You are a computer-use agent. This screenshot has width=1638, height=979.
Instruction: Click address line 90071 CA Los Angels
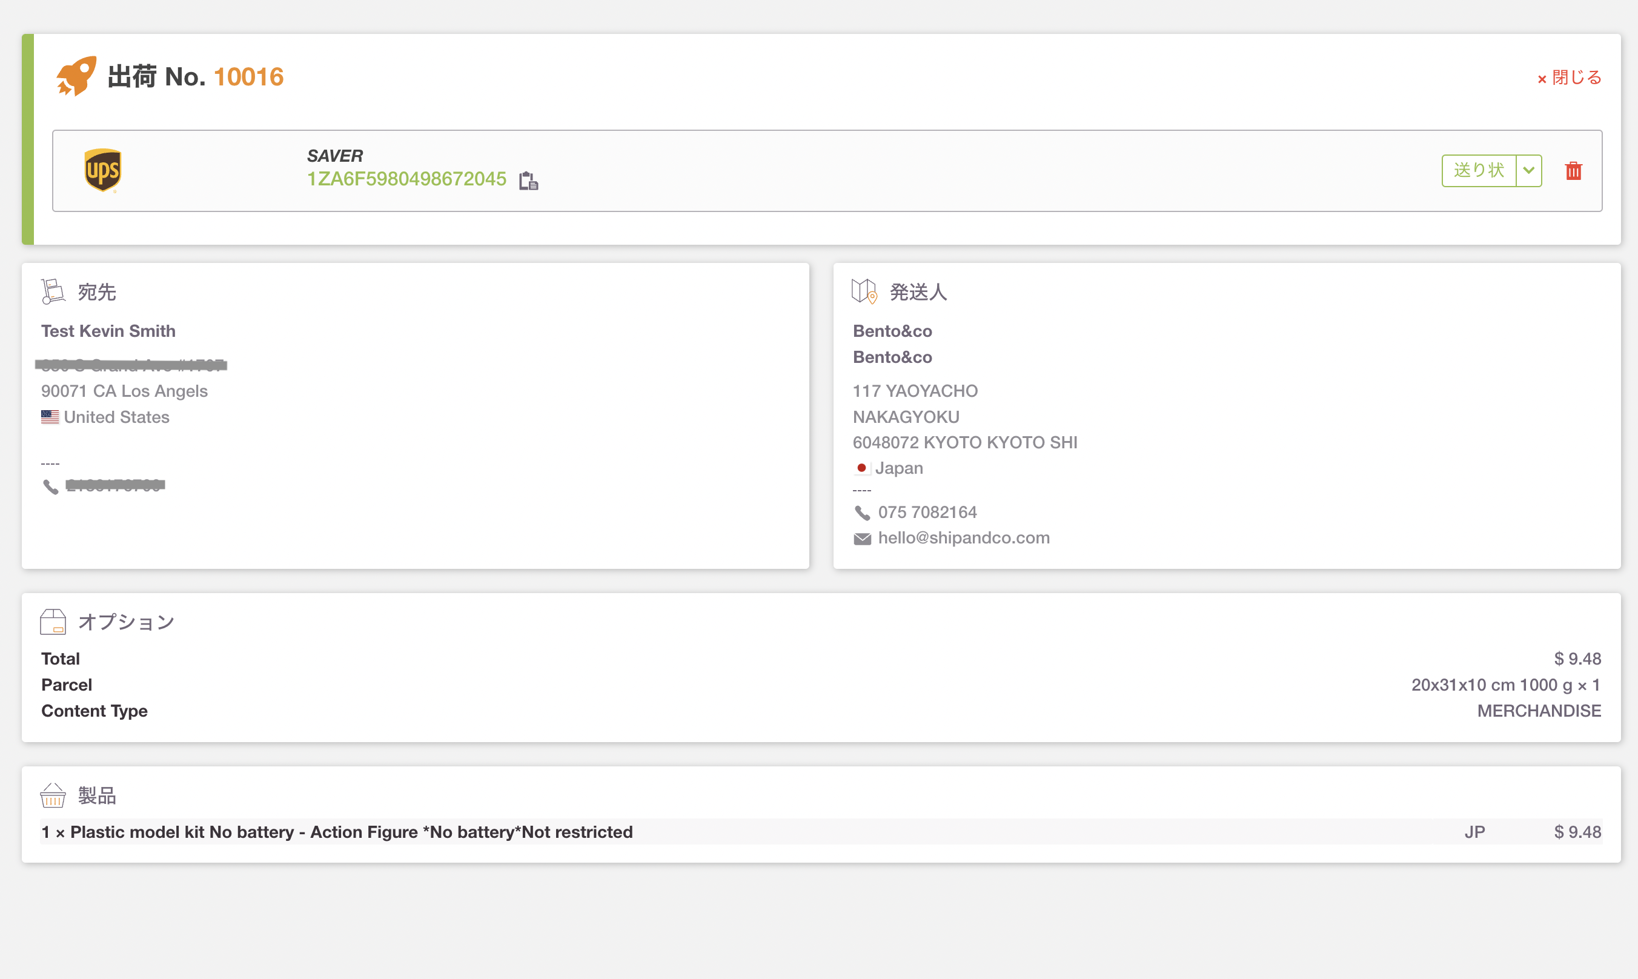coord(124,391)
